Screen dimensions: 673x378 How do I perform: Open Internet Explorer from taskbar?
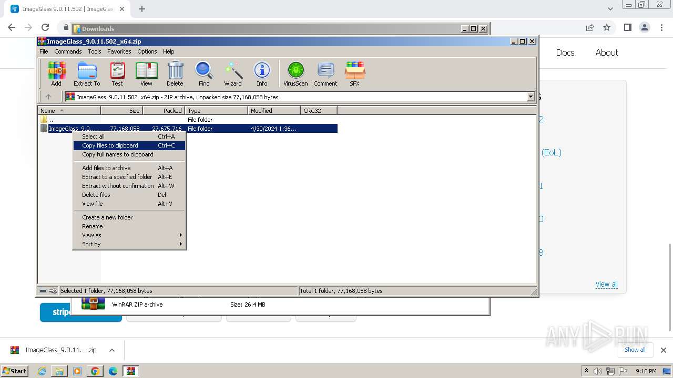point(42,371)
